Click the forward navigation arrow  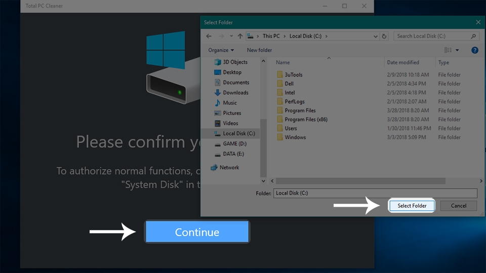(x=221, y=36)
